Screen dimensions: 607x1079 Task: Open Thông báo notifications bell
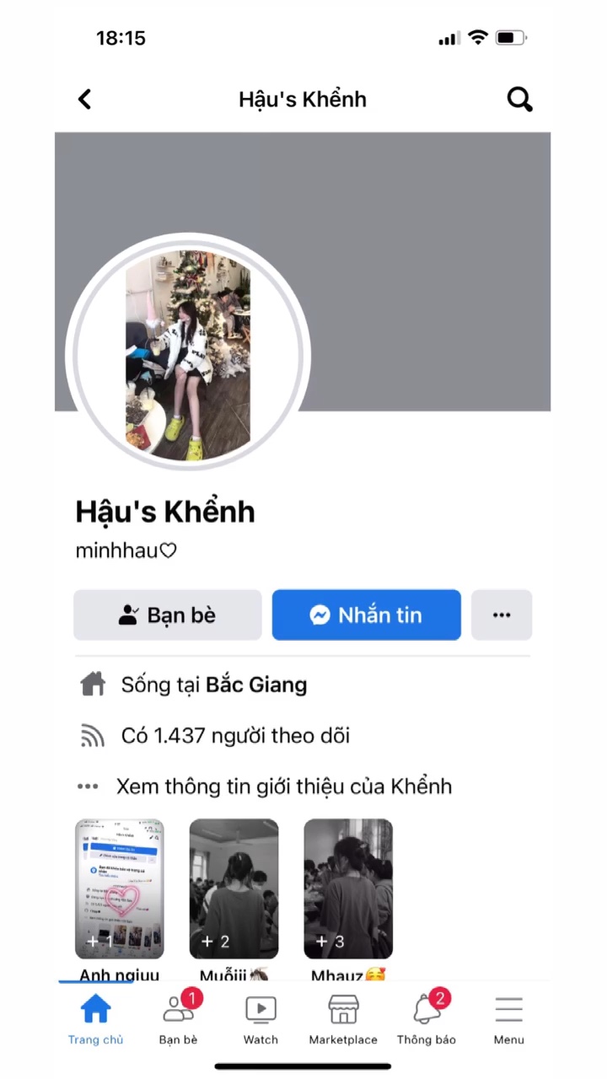pyautogui.click(x=427, y=1019)
